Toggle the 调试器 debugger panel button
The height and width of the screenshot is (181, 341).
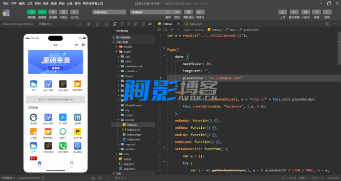[x=53, y=12]
